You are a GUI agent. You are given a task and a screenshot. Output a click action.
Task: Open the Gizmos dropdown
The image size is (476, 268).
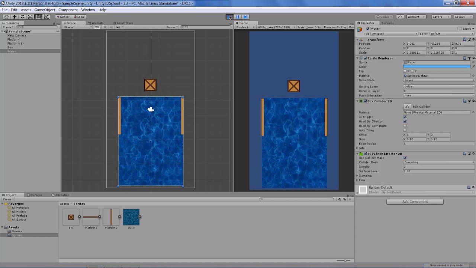point(172,27)
